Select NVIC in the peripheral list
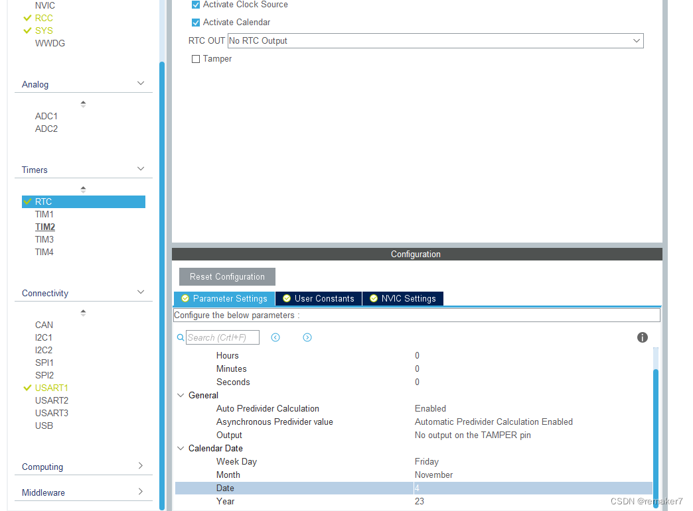This screenshot has width=693, height=511. pyautogui.click(x=45, y=6)
